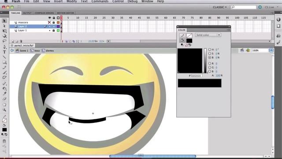The height and width of the screenshot is (159, 282).
Task: Click the Edit Symbols icon
Action: (x=248, y=50)
